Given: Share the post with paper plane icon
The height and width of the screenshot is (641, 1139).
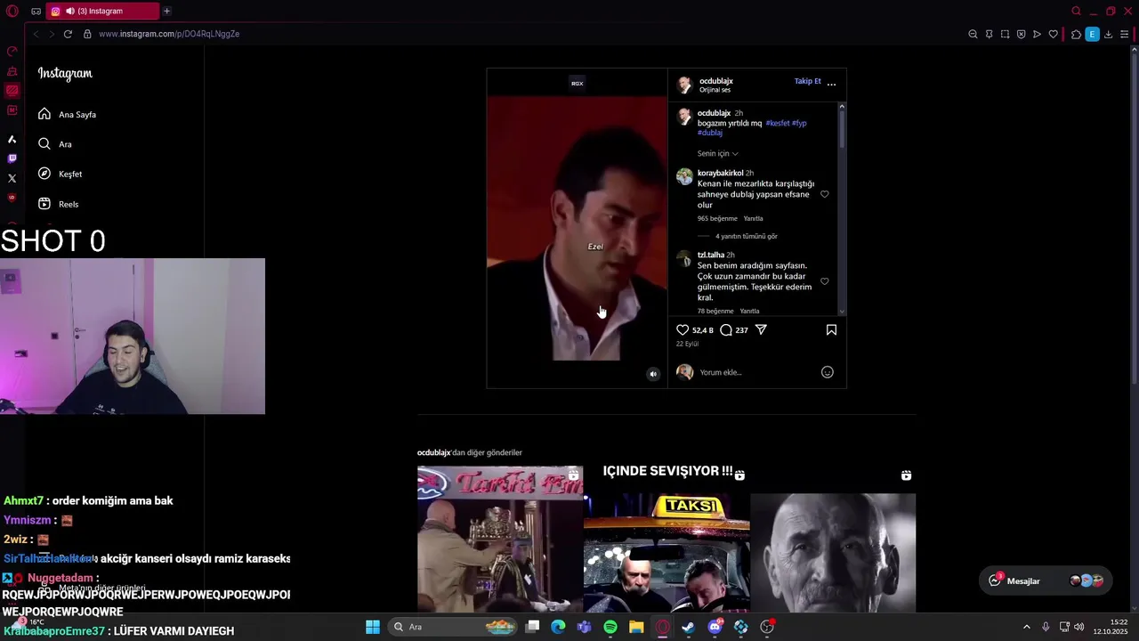Looking at the screenshot, I should 761,329.
